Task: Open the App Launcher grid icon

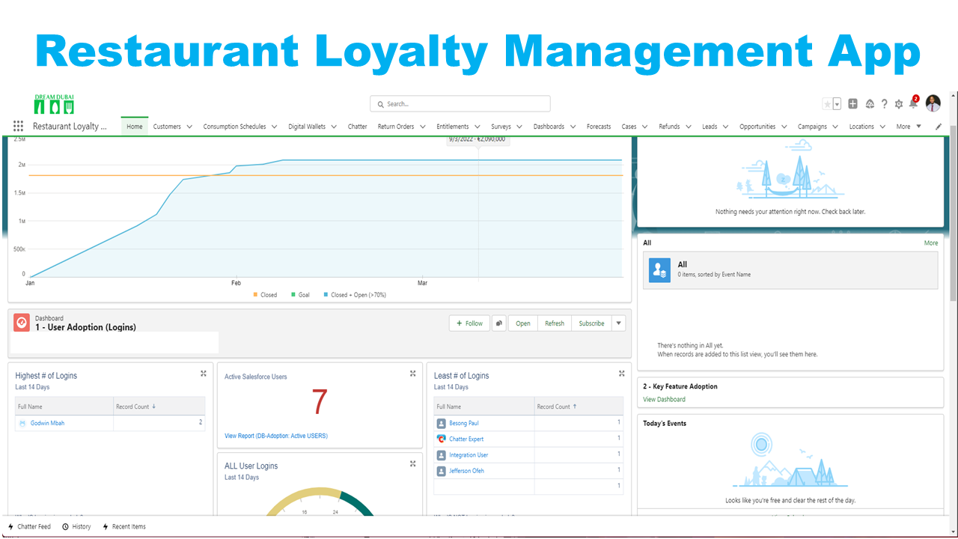Action: pos(18,127)
